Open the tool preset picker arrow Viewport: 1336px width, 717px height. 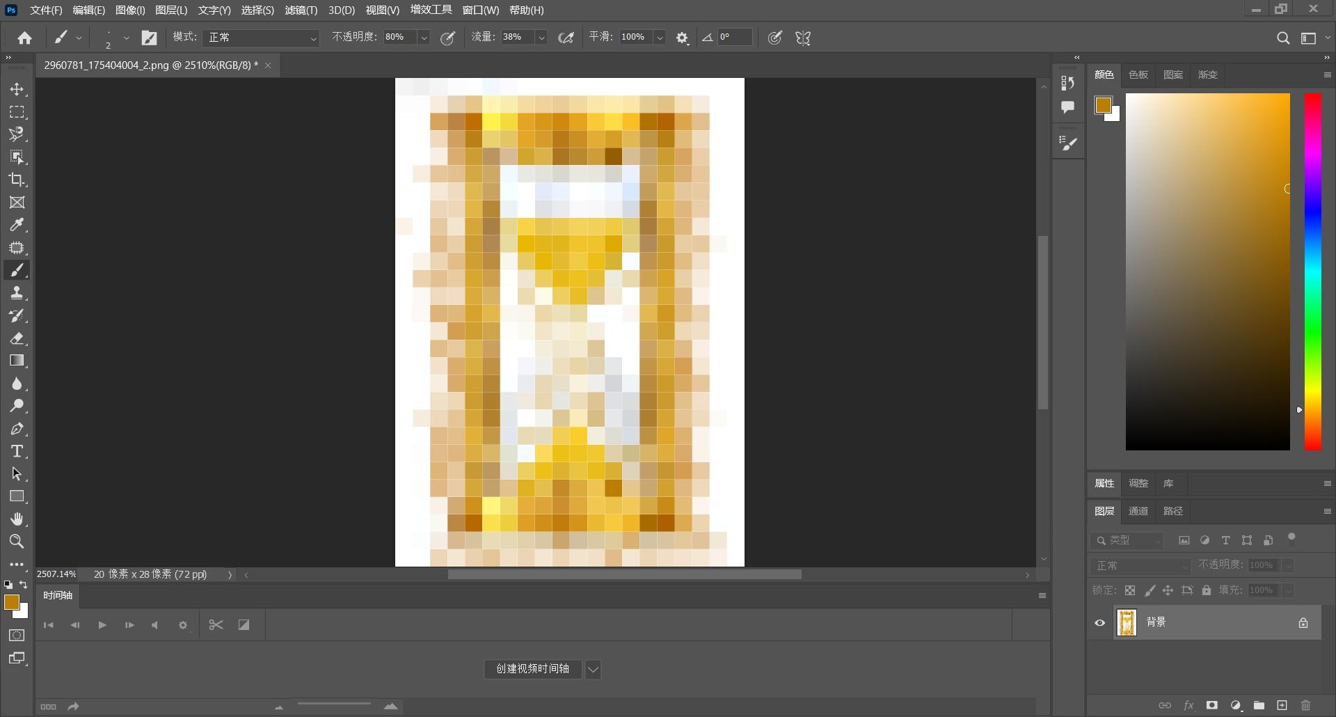(x=79, y=38)
